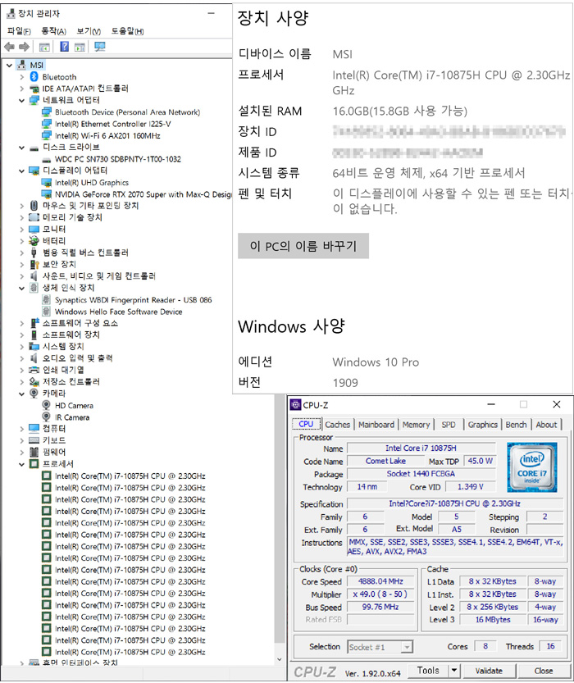This screenshot has height=683, width=574.
Task: Click the 소프트웨어 구성 요소 icon
Action: (x=34, y=323)
